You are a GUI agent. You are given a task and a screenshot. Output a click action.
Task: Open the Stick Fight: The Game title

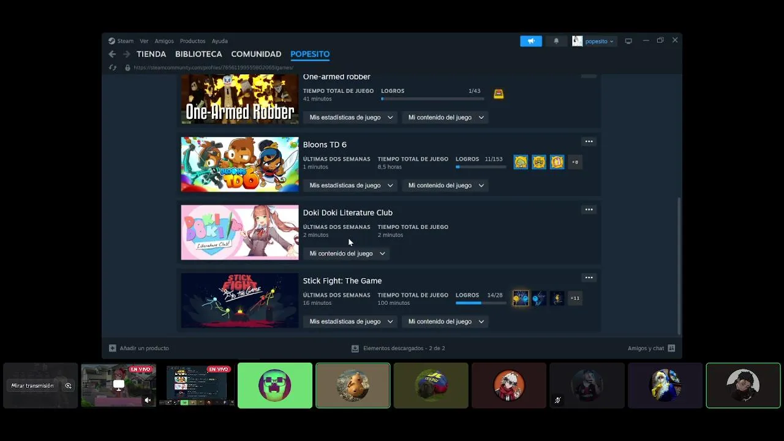pos(342,281)
